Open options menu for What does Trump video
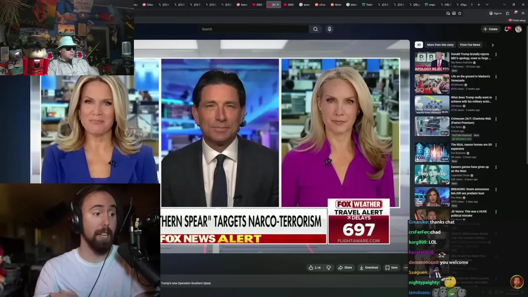This screenshot has width=528, height=297. [x=496, y=98]
